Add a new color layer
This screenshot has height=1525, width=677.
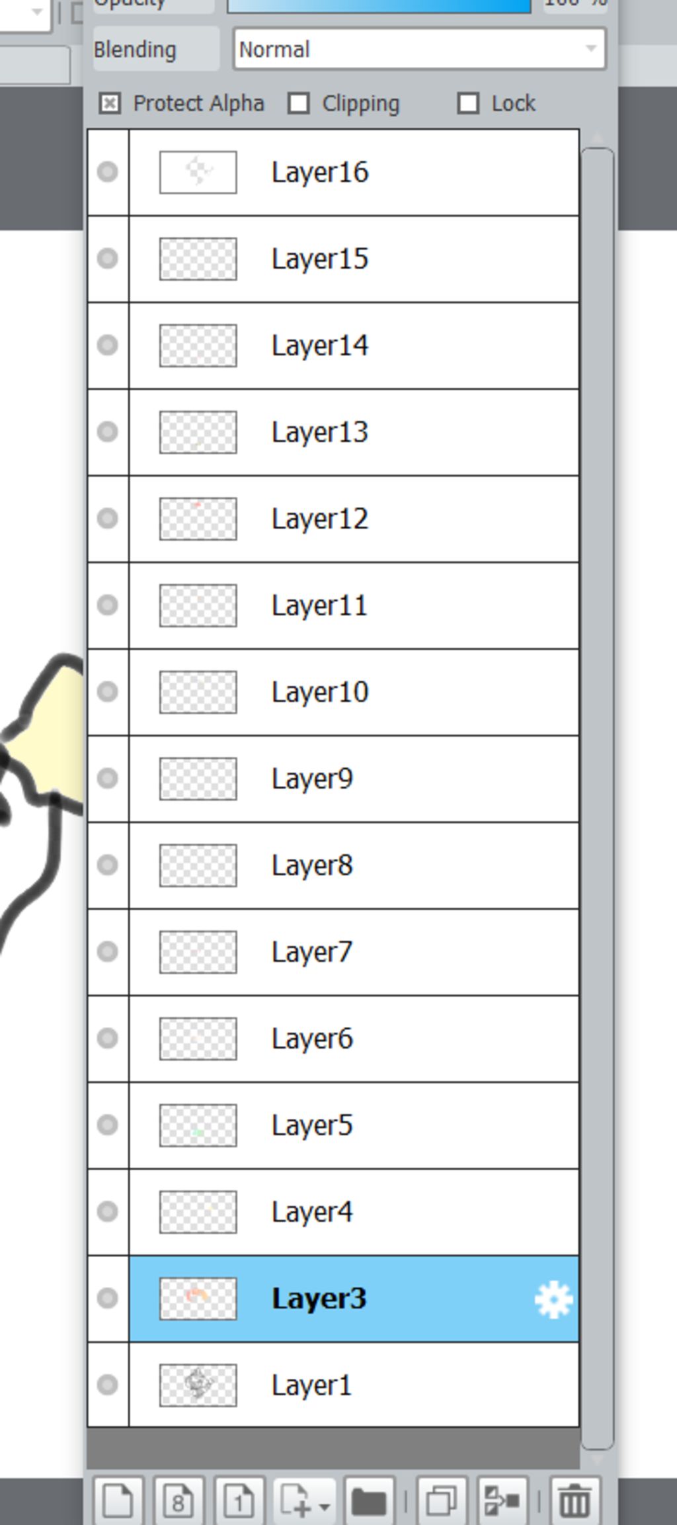[x=118, y=1501]
